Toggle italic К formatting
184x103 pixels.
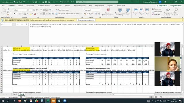point(17,14)
